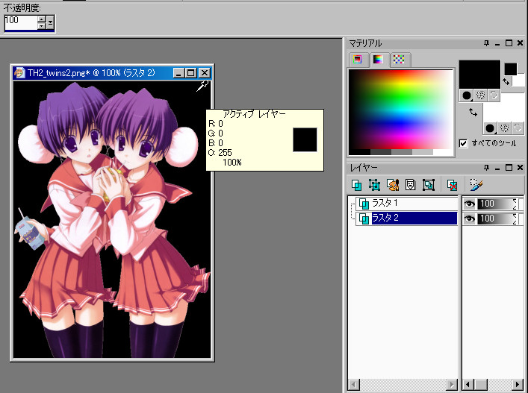Select black from grayscale strip in picker
The image size is (528, 393).
pos(360,152)
